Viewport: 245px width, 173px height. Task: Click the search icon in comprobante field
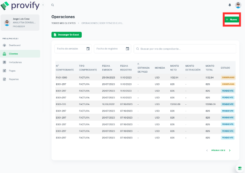[x=138, y=49]
